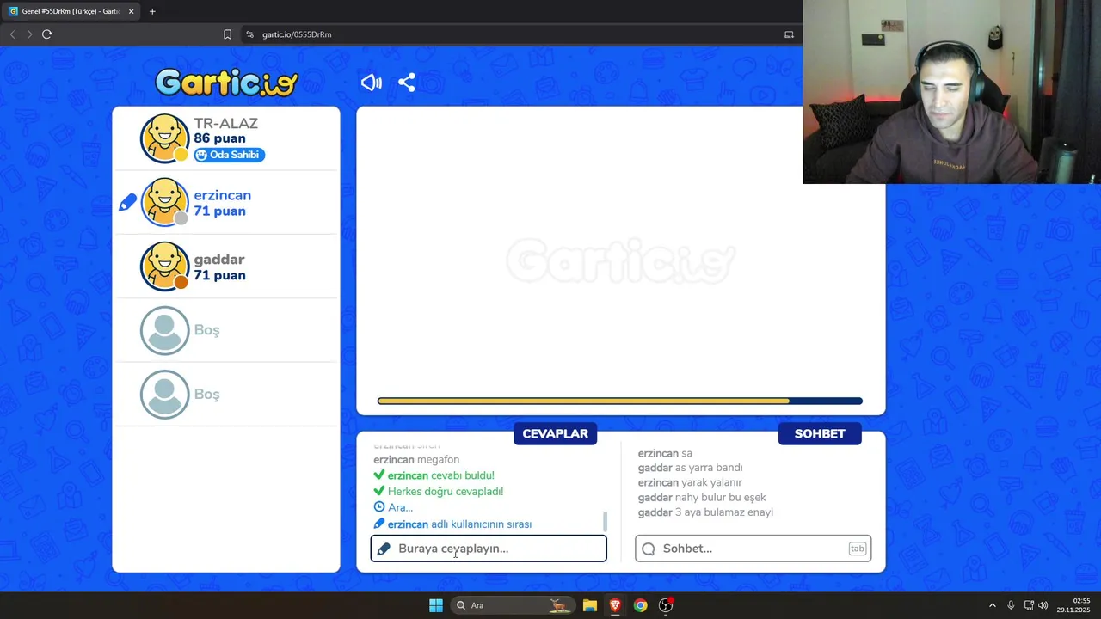The height and width of the screenshot is (619, 1101).
Task: Open the clock and date flyout
Action: coord(1075,605)
